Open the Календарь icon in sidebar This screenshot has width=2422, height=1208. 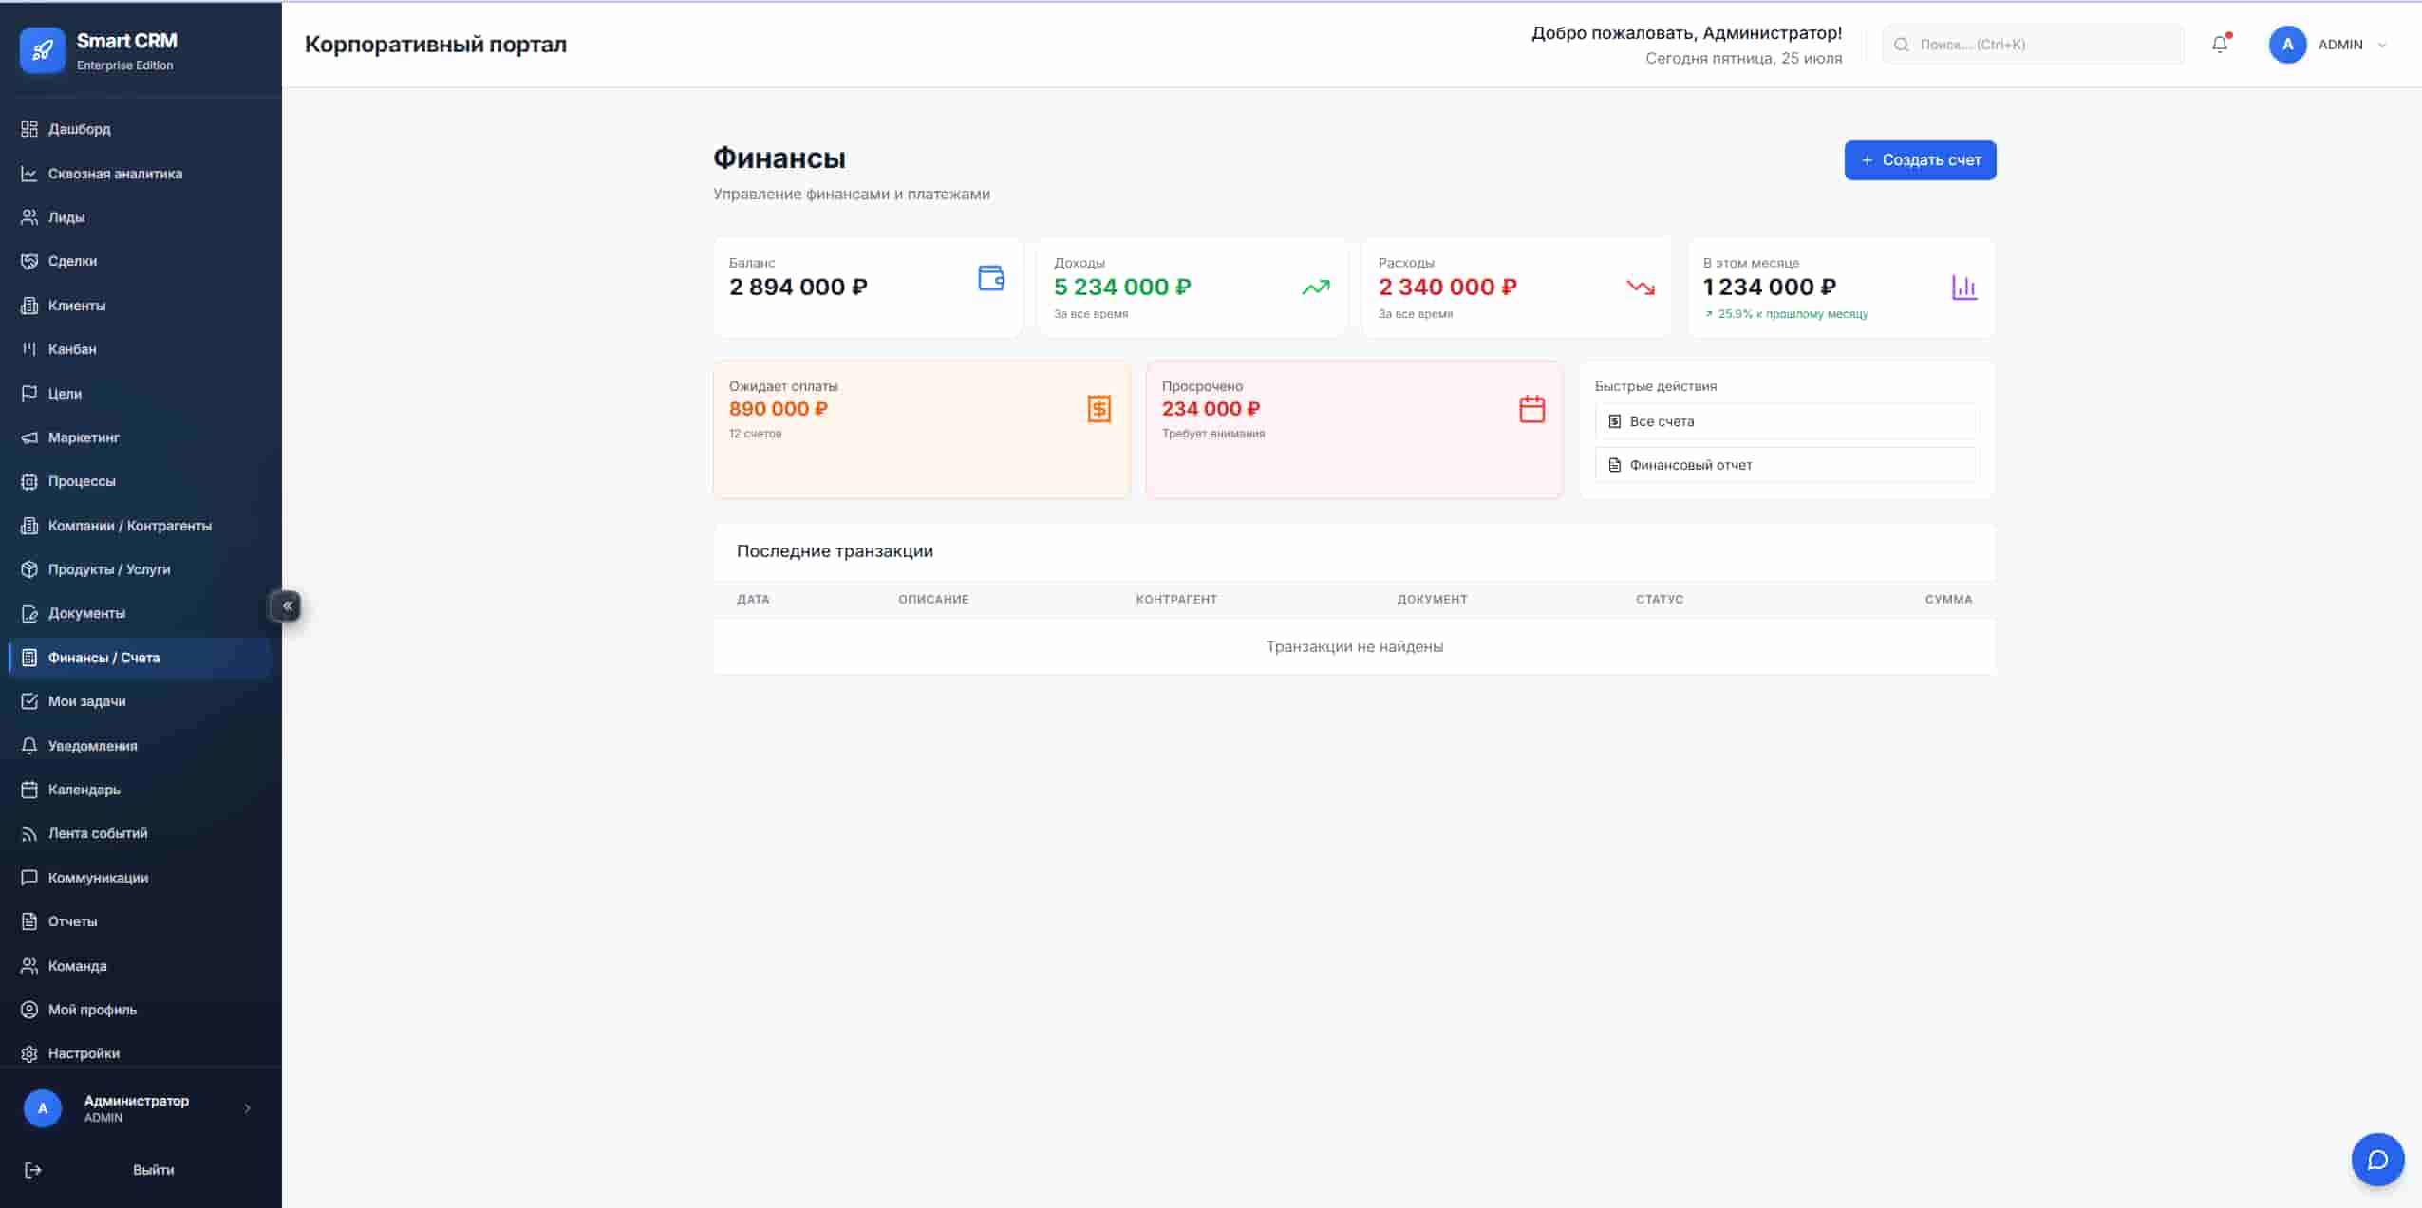click(29, 789)
